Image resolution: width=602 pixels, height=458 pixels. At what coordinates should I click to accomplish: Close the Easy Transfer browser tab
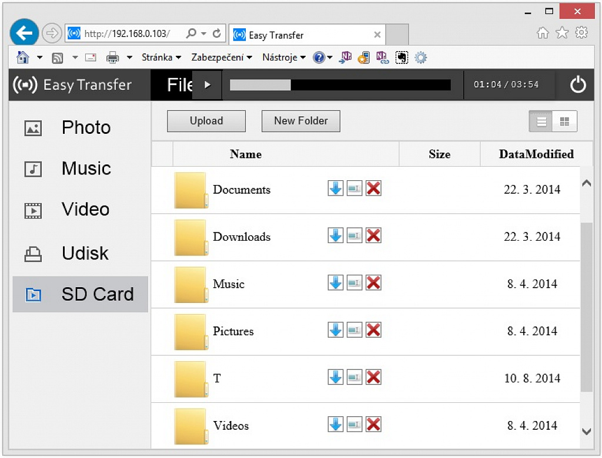click(x=377, y=35)
